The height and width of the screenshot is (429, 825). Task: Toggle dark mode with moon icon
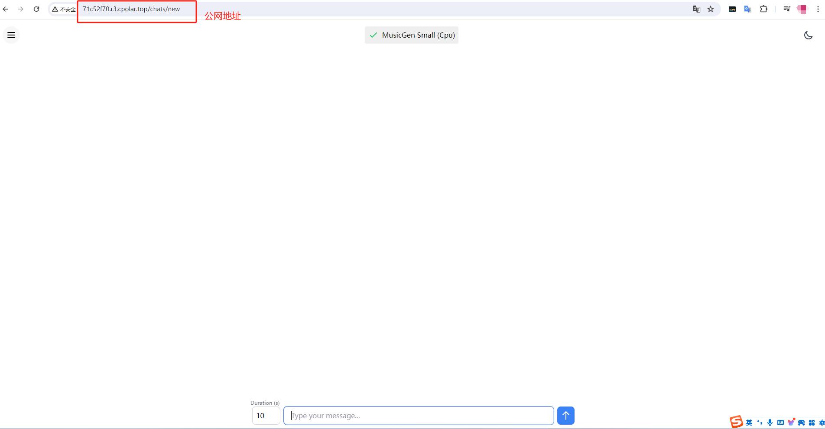[808, 35]
